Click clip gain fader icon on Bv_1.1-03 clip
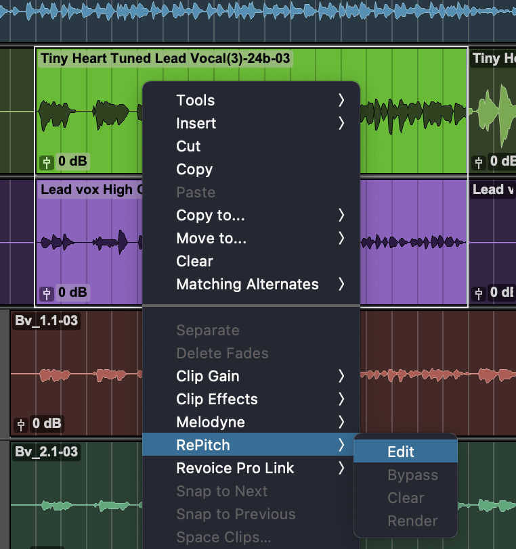 click(22, 425)
